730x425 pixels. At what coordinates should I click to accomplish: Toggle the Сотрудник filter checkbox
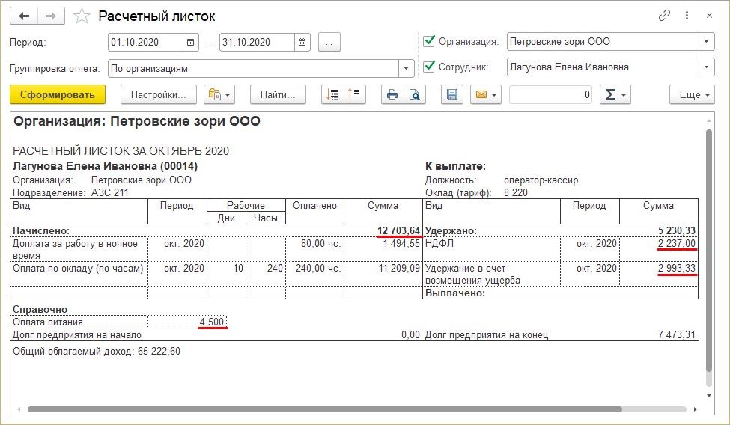click(429, 67)
